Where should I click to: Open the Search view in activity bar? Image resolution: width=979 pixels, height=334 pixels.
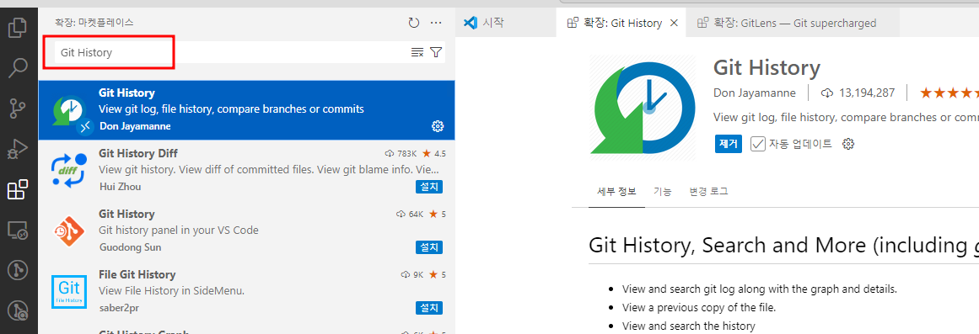point(18,68)
